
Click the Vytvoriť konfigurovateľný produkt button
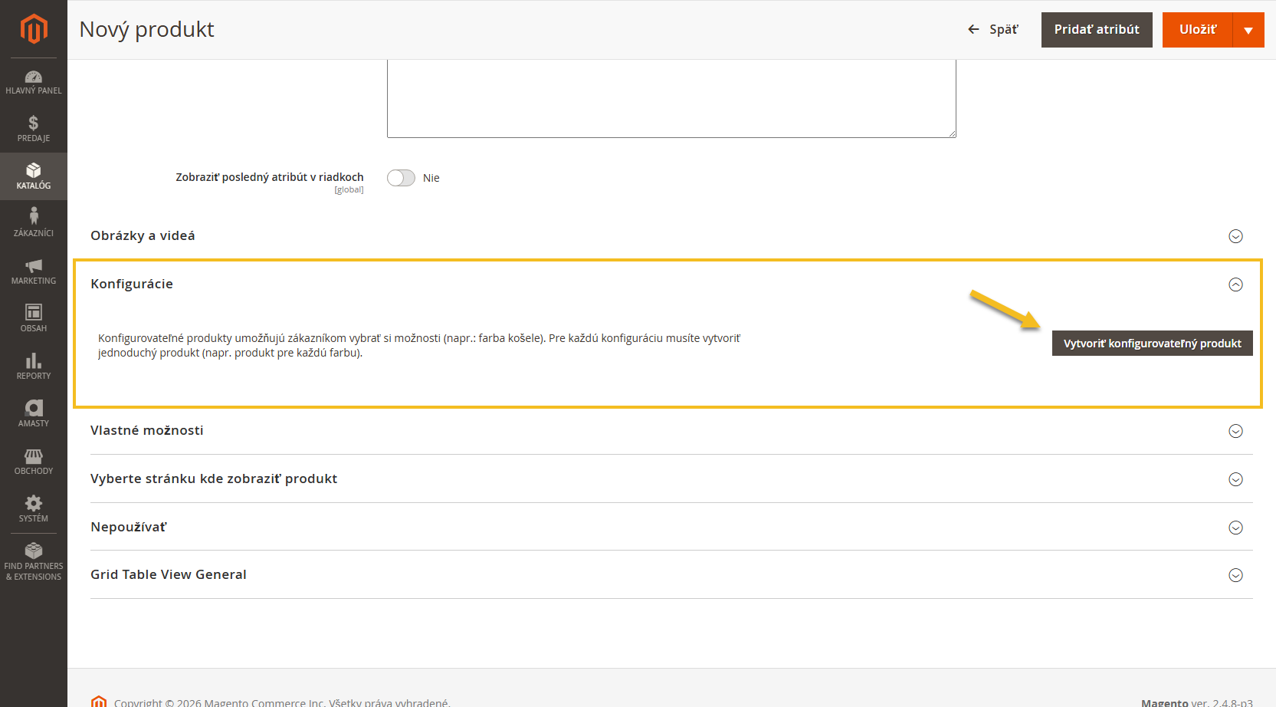1152,344
